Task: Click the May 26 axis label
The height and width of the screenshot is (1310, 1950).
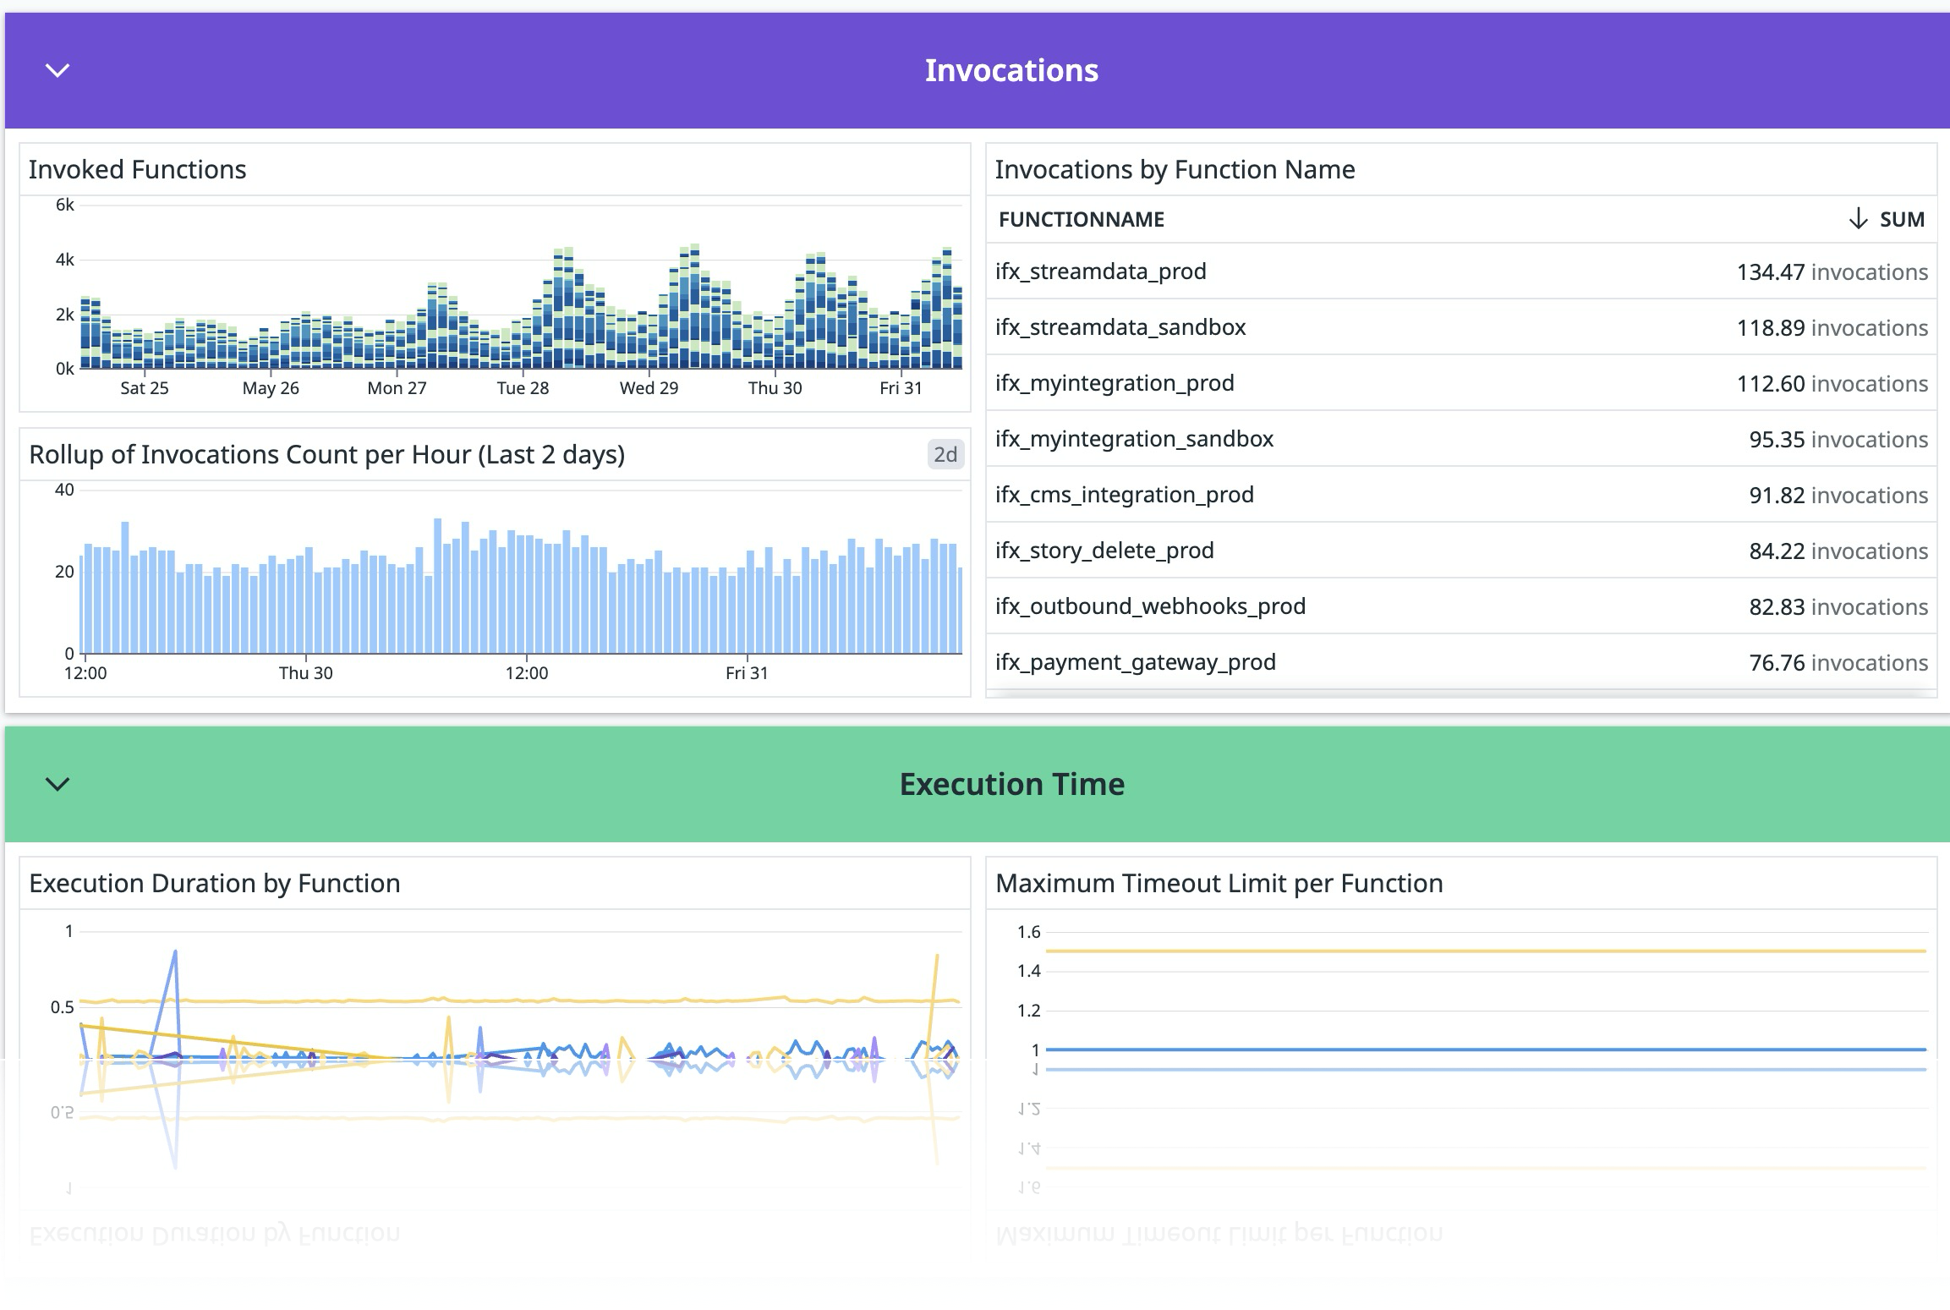Action: [x=271, y=388]
